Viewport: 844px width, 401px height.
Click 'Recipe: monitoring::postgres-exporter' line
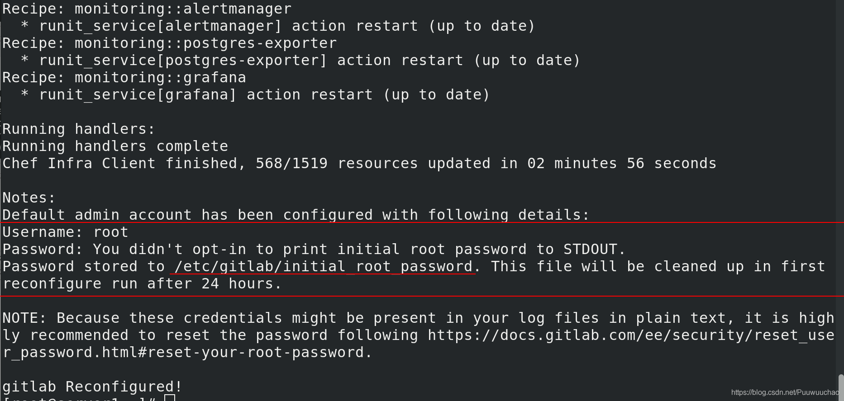coord(170,43)
